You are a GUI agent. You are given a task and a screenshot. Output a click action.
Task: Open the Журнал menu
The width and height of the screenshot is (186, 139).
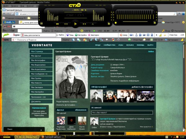(30, 6)
